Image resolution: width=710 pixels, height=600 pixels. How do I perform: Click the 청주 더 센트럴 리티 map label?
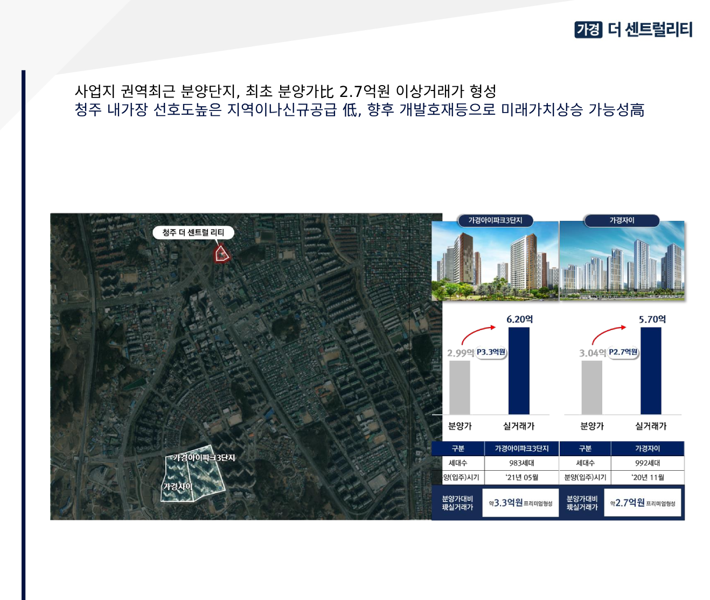(193, 233)
